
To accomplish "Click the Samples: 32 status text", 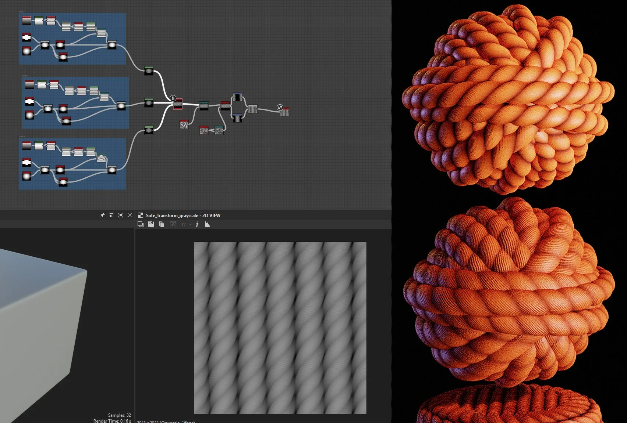I will 119,415.
